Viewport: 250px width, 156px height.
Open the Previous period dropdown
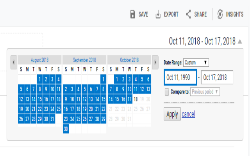(206, 92)
